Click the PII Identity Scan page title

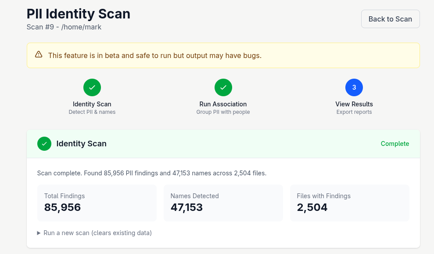coord(79,14)
